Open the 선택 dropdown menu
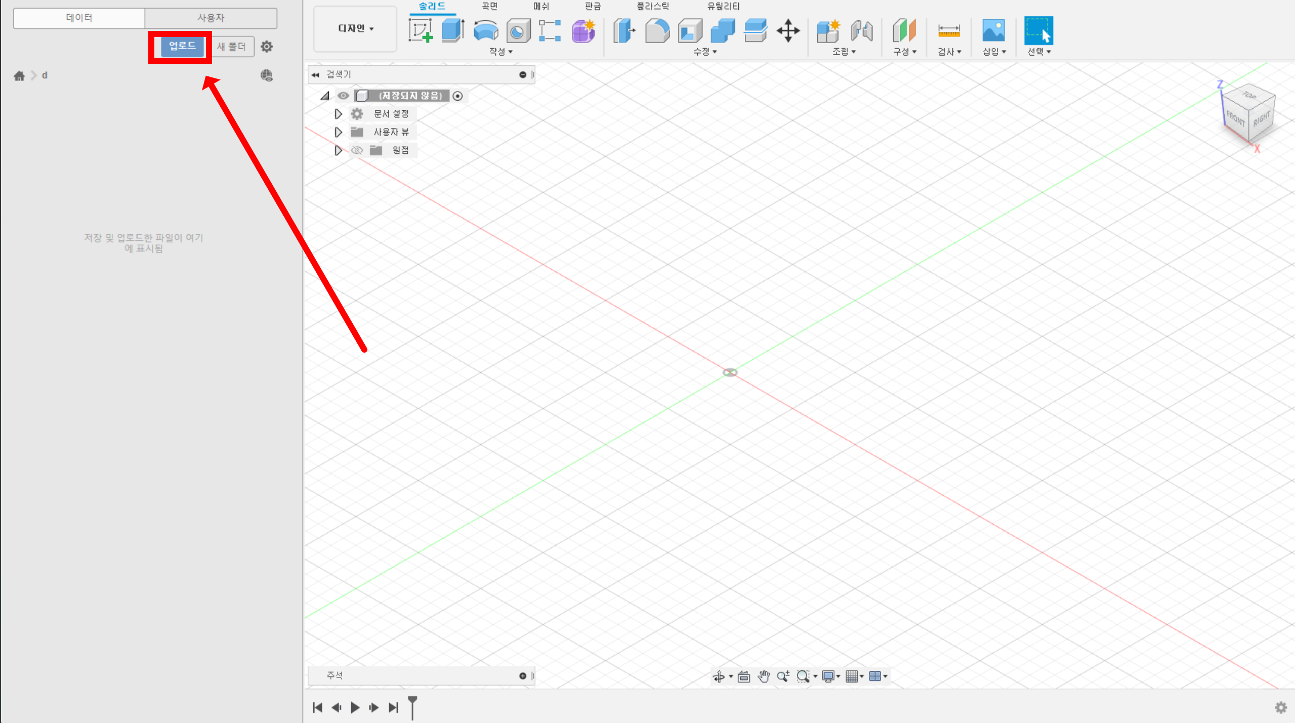The image size is (1295, 723). click(x=1038, y=52)
